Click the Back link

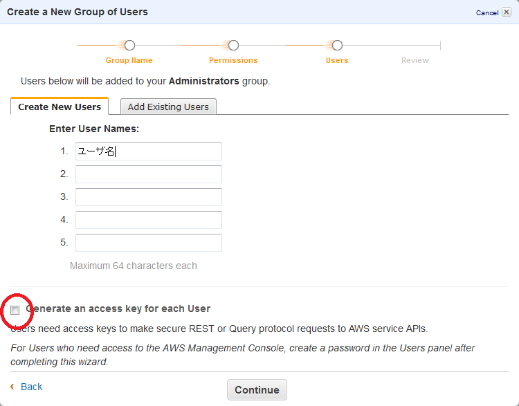32,387
